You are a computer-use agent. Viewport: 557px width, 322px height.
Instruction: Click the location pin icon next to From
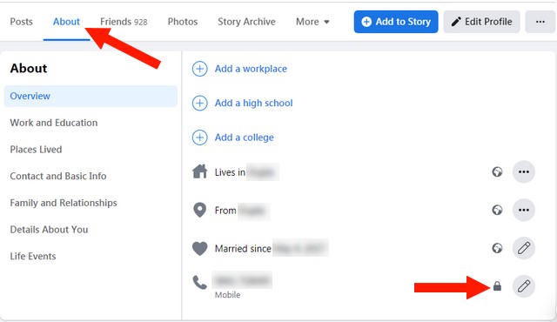[199, 210]
